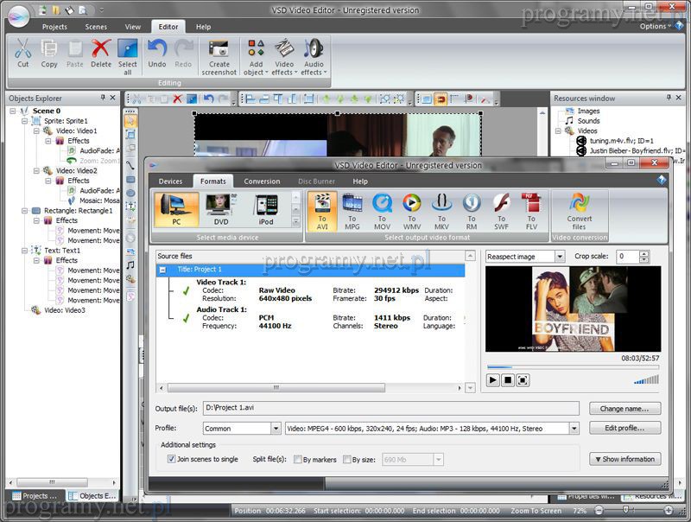Image resolution: width=691 pixels, height=522 pixels.
Task: Uncheck Join scenes to single
Action: tap(172, 459)
